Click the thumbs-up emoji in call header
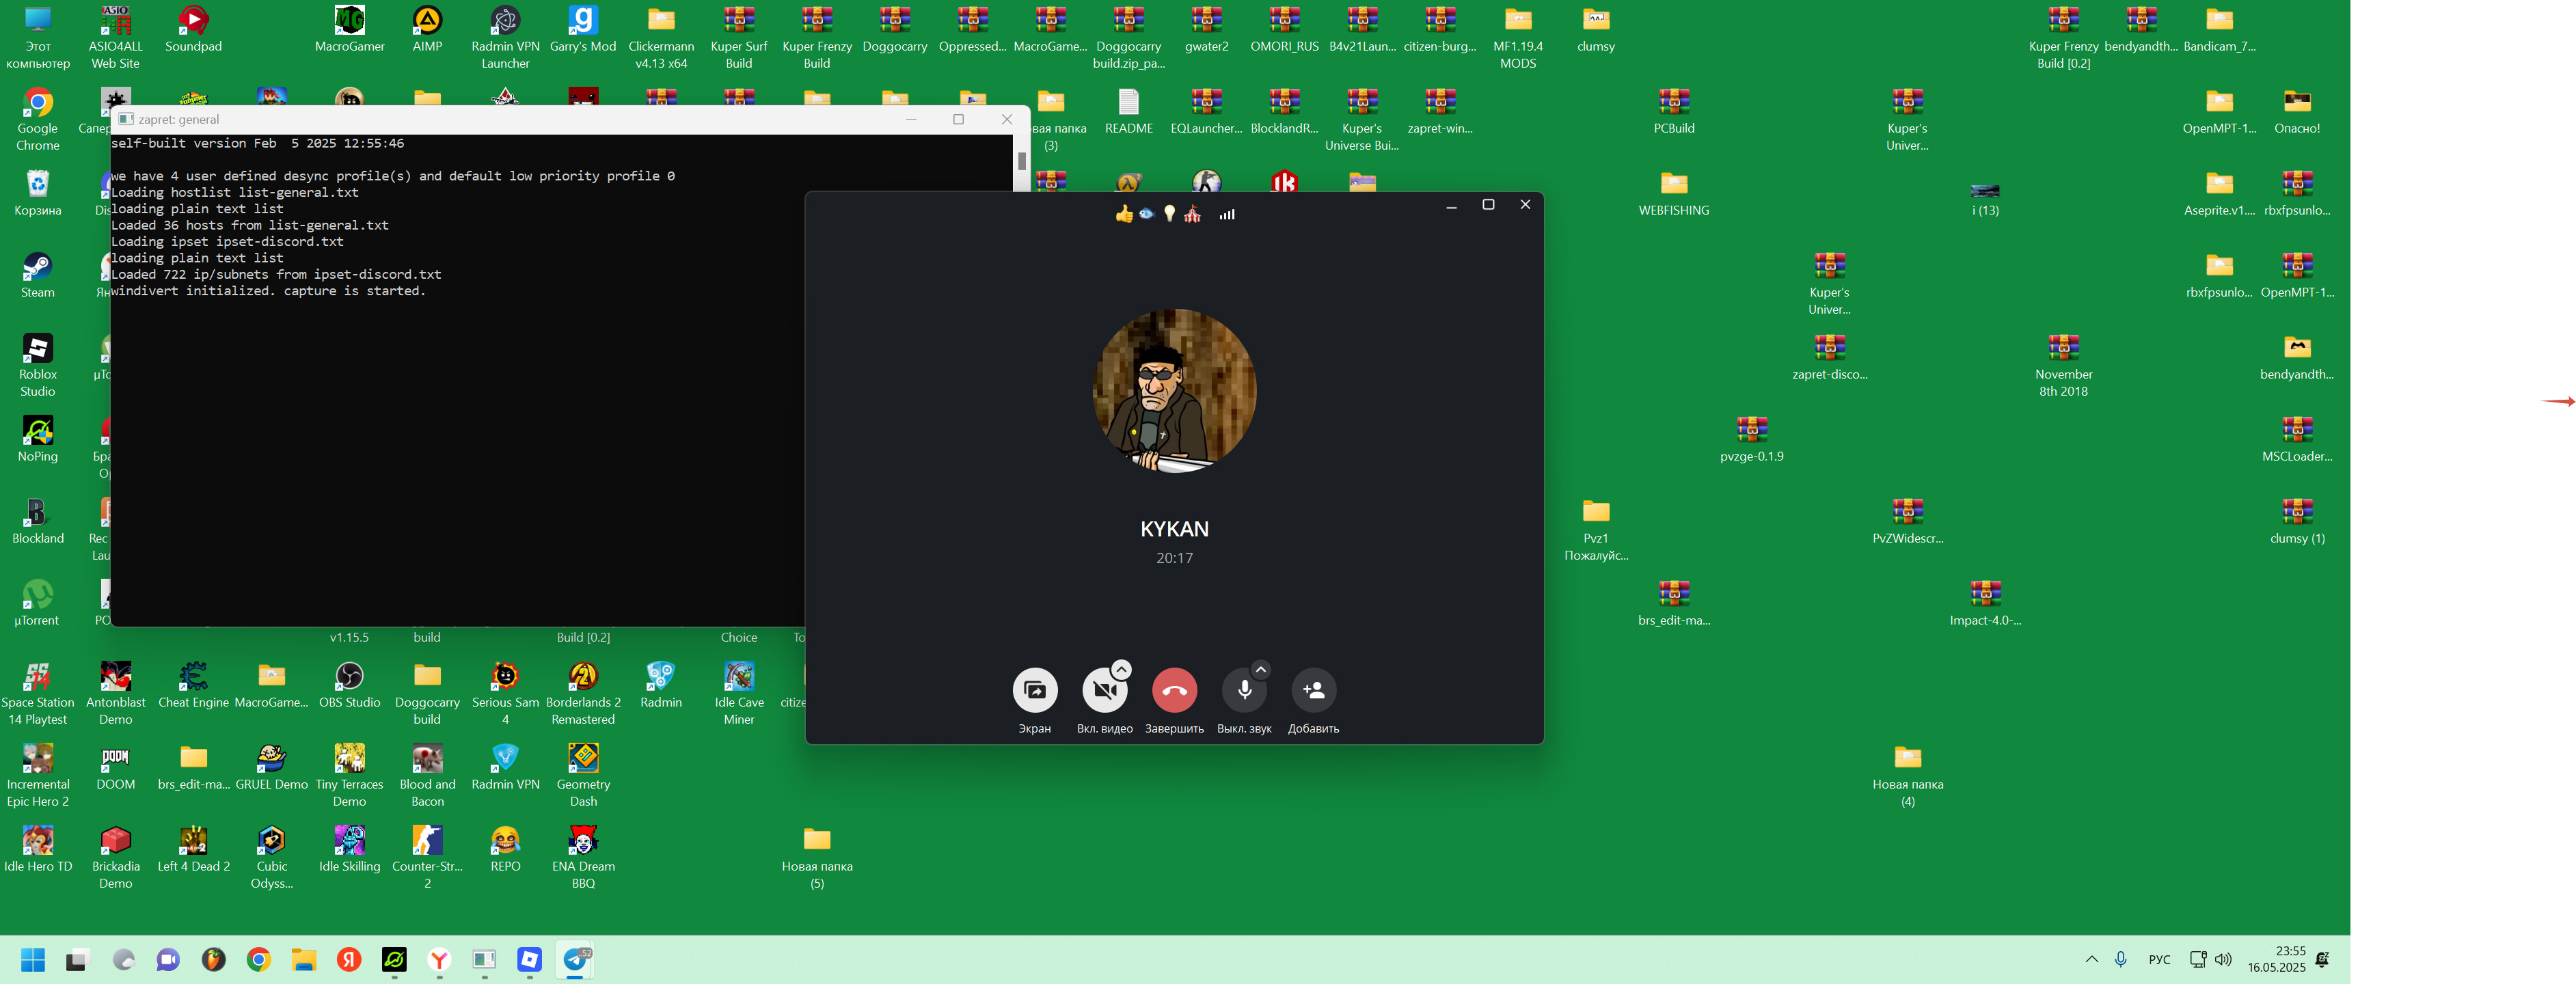Screen dimensions: 2576x984 click(x=1124, y=214)
